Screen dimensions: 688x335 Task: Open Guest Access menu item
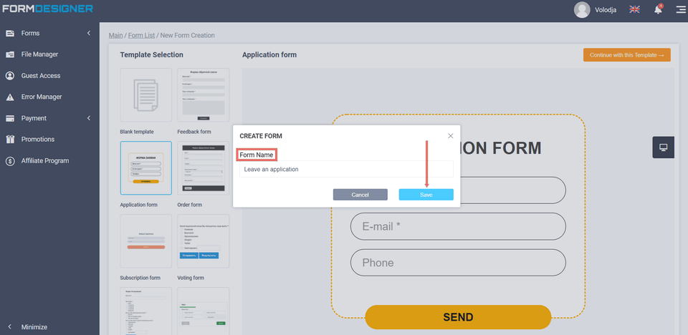[41, 76]
